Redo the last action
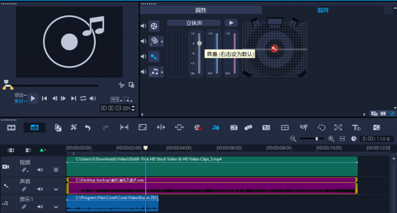 pos(106,128)
